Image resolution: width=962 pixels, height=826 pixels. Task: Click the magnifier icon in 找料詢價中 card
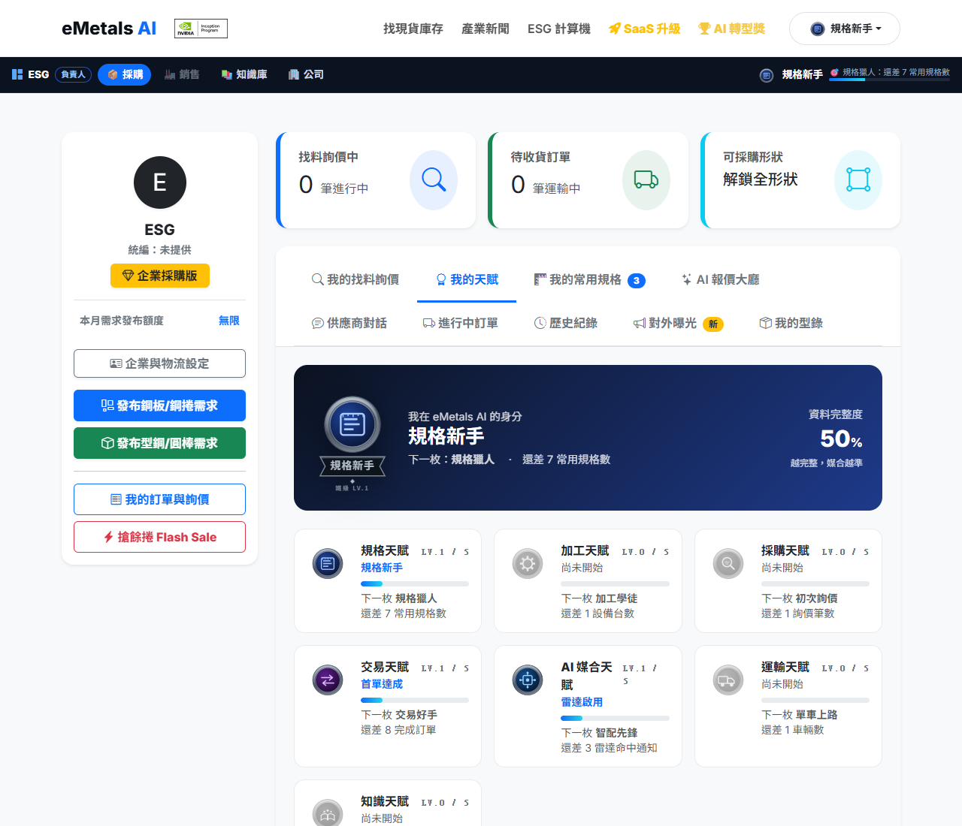coord(434,180)
